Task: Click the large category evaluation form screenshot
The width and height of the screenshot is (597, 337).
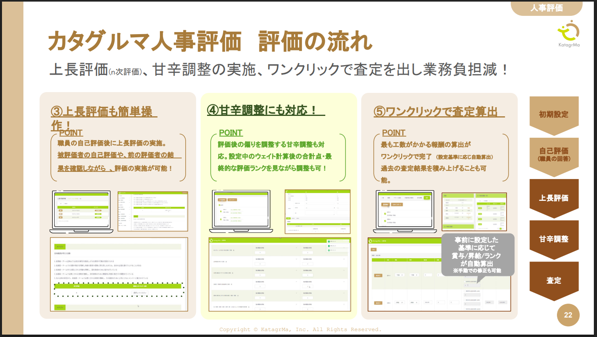Action: (119, 274)
